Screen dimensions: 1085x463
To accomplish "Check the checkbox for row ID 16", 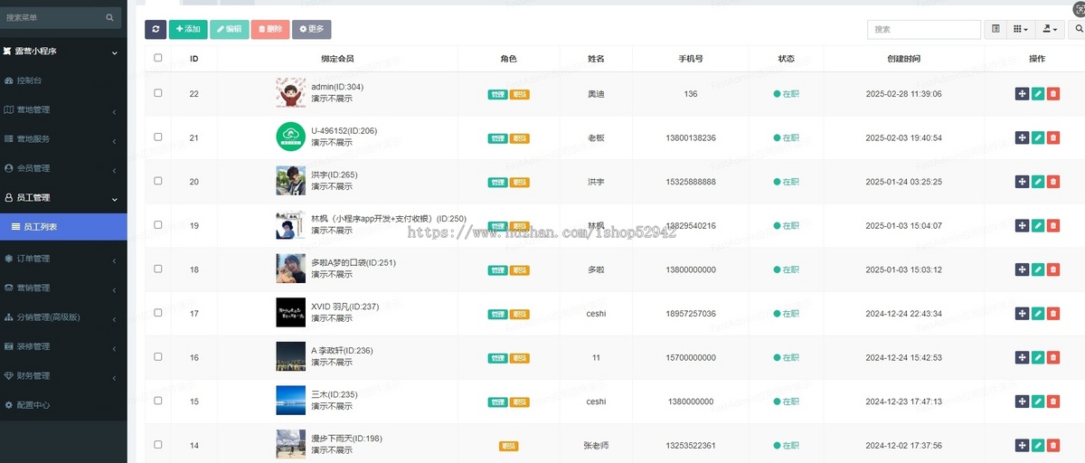I will pos(158,357).
